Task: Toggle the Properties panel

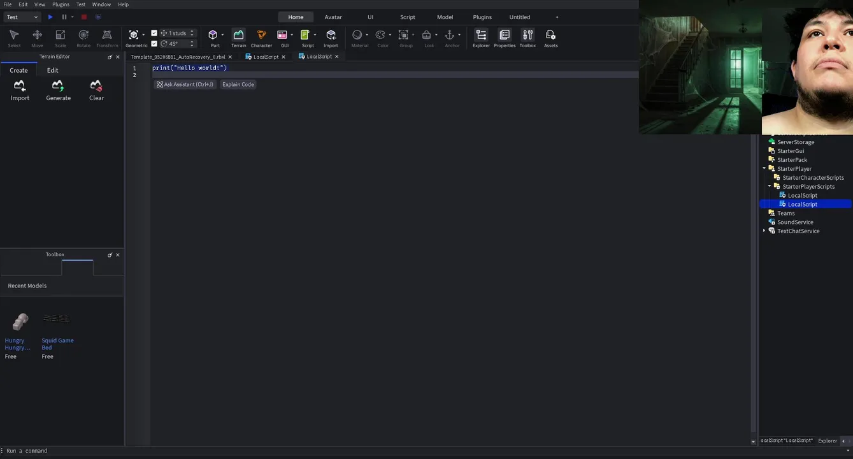Action: pos(505,38)
